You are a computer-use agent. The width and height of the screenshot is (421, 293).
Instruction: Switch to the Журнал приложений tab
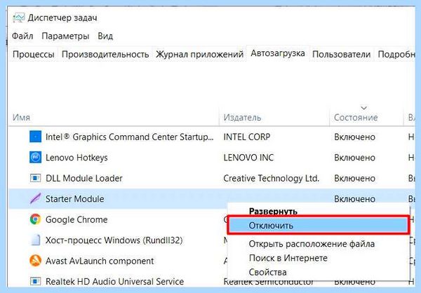199,54
